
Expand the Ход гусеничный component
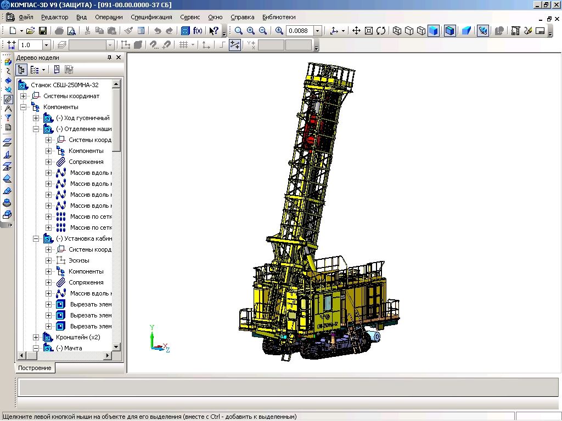click(x=36, y=118)
